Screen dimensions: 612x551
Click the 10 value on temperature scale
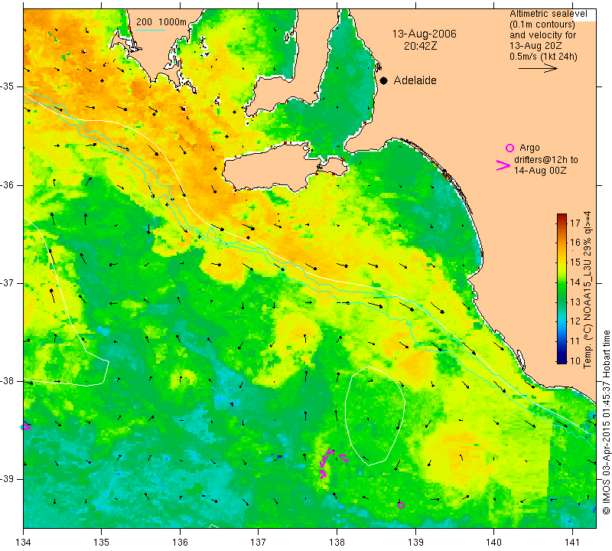pos(575,360)
